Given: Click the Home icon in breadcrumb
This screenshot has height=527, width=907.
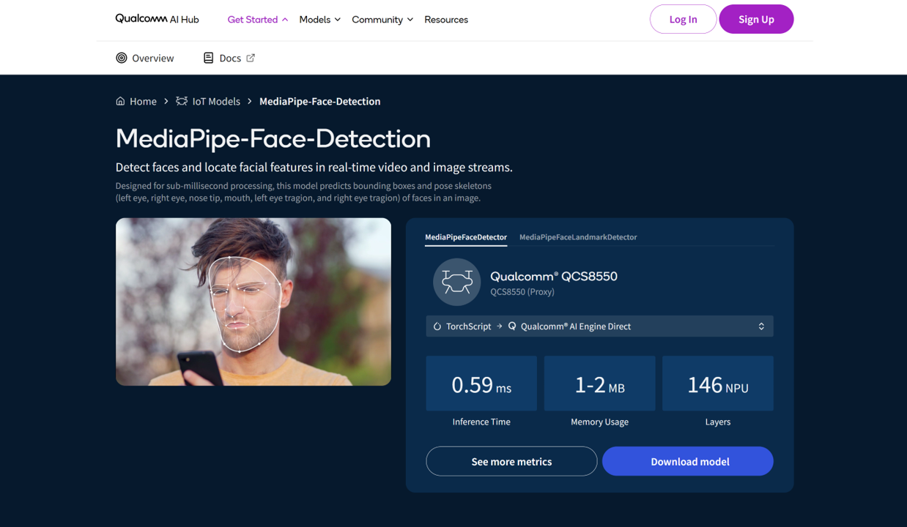Looking at the screenshot, I should tap(120, 101).
